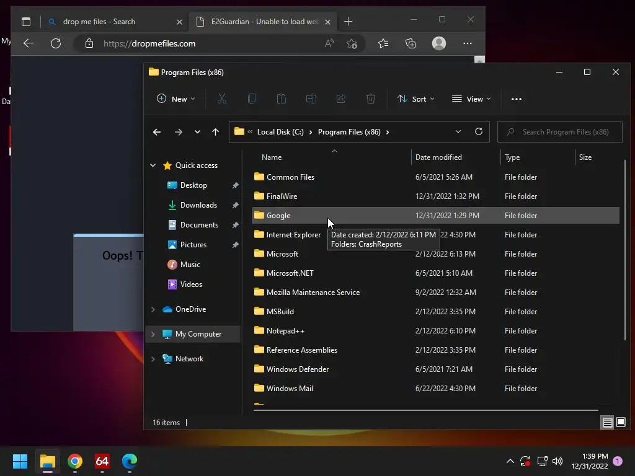Viewport: 635px width, 476px height.
Task: Switch to details view icon in status bar
Action: (607, 423)
